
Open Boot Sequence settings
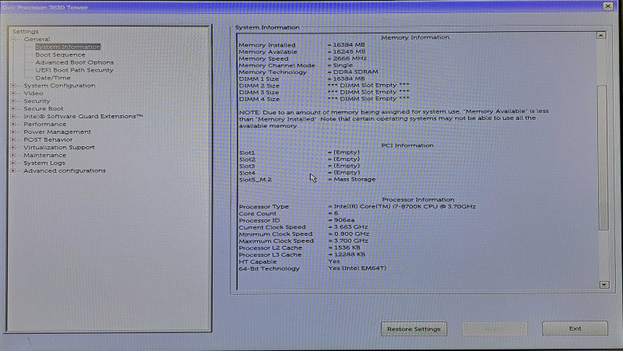60,54
